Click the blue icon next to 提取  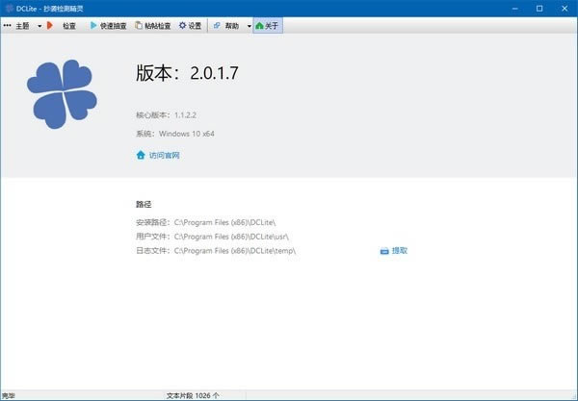click(384, 251)
